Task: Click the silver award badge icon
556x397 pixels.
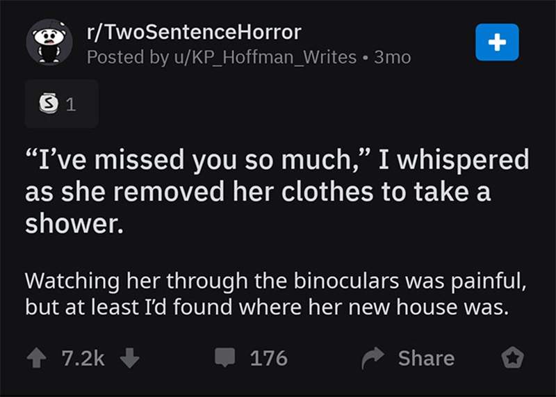Action: [x=49, y=103]
